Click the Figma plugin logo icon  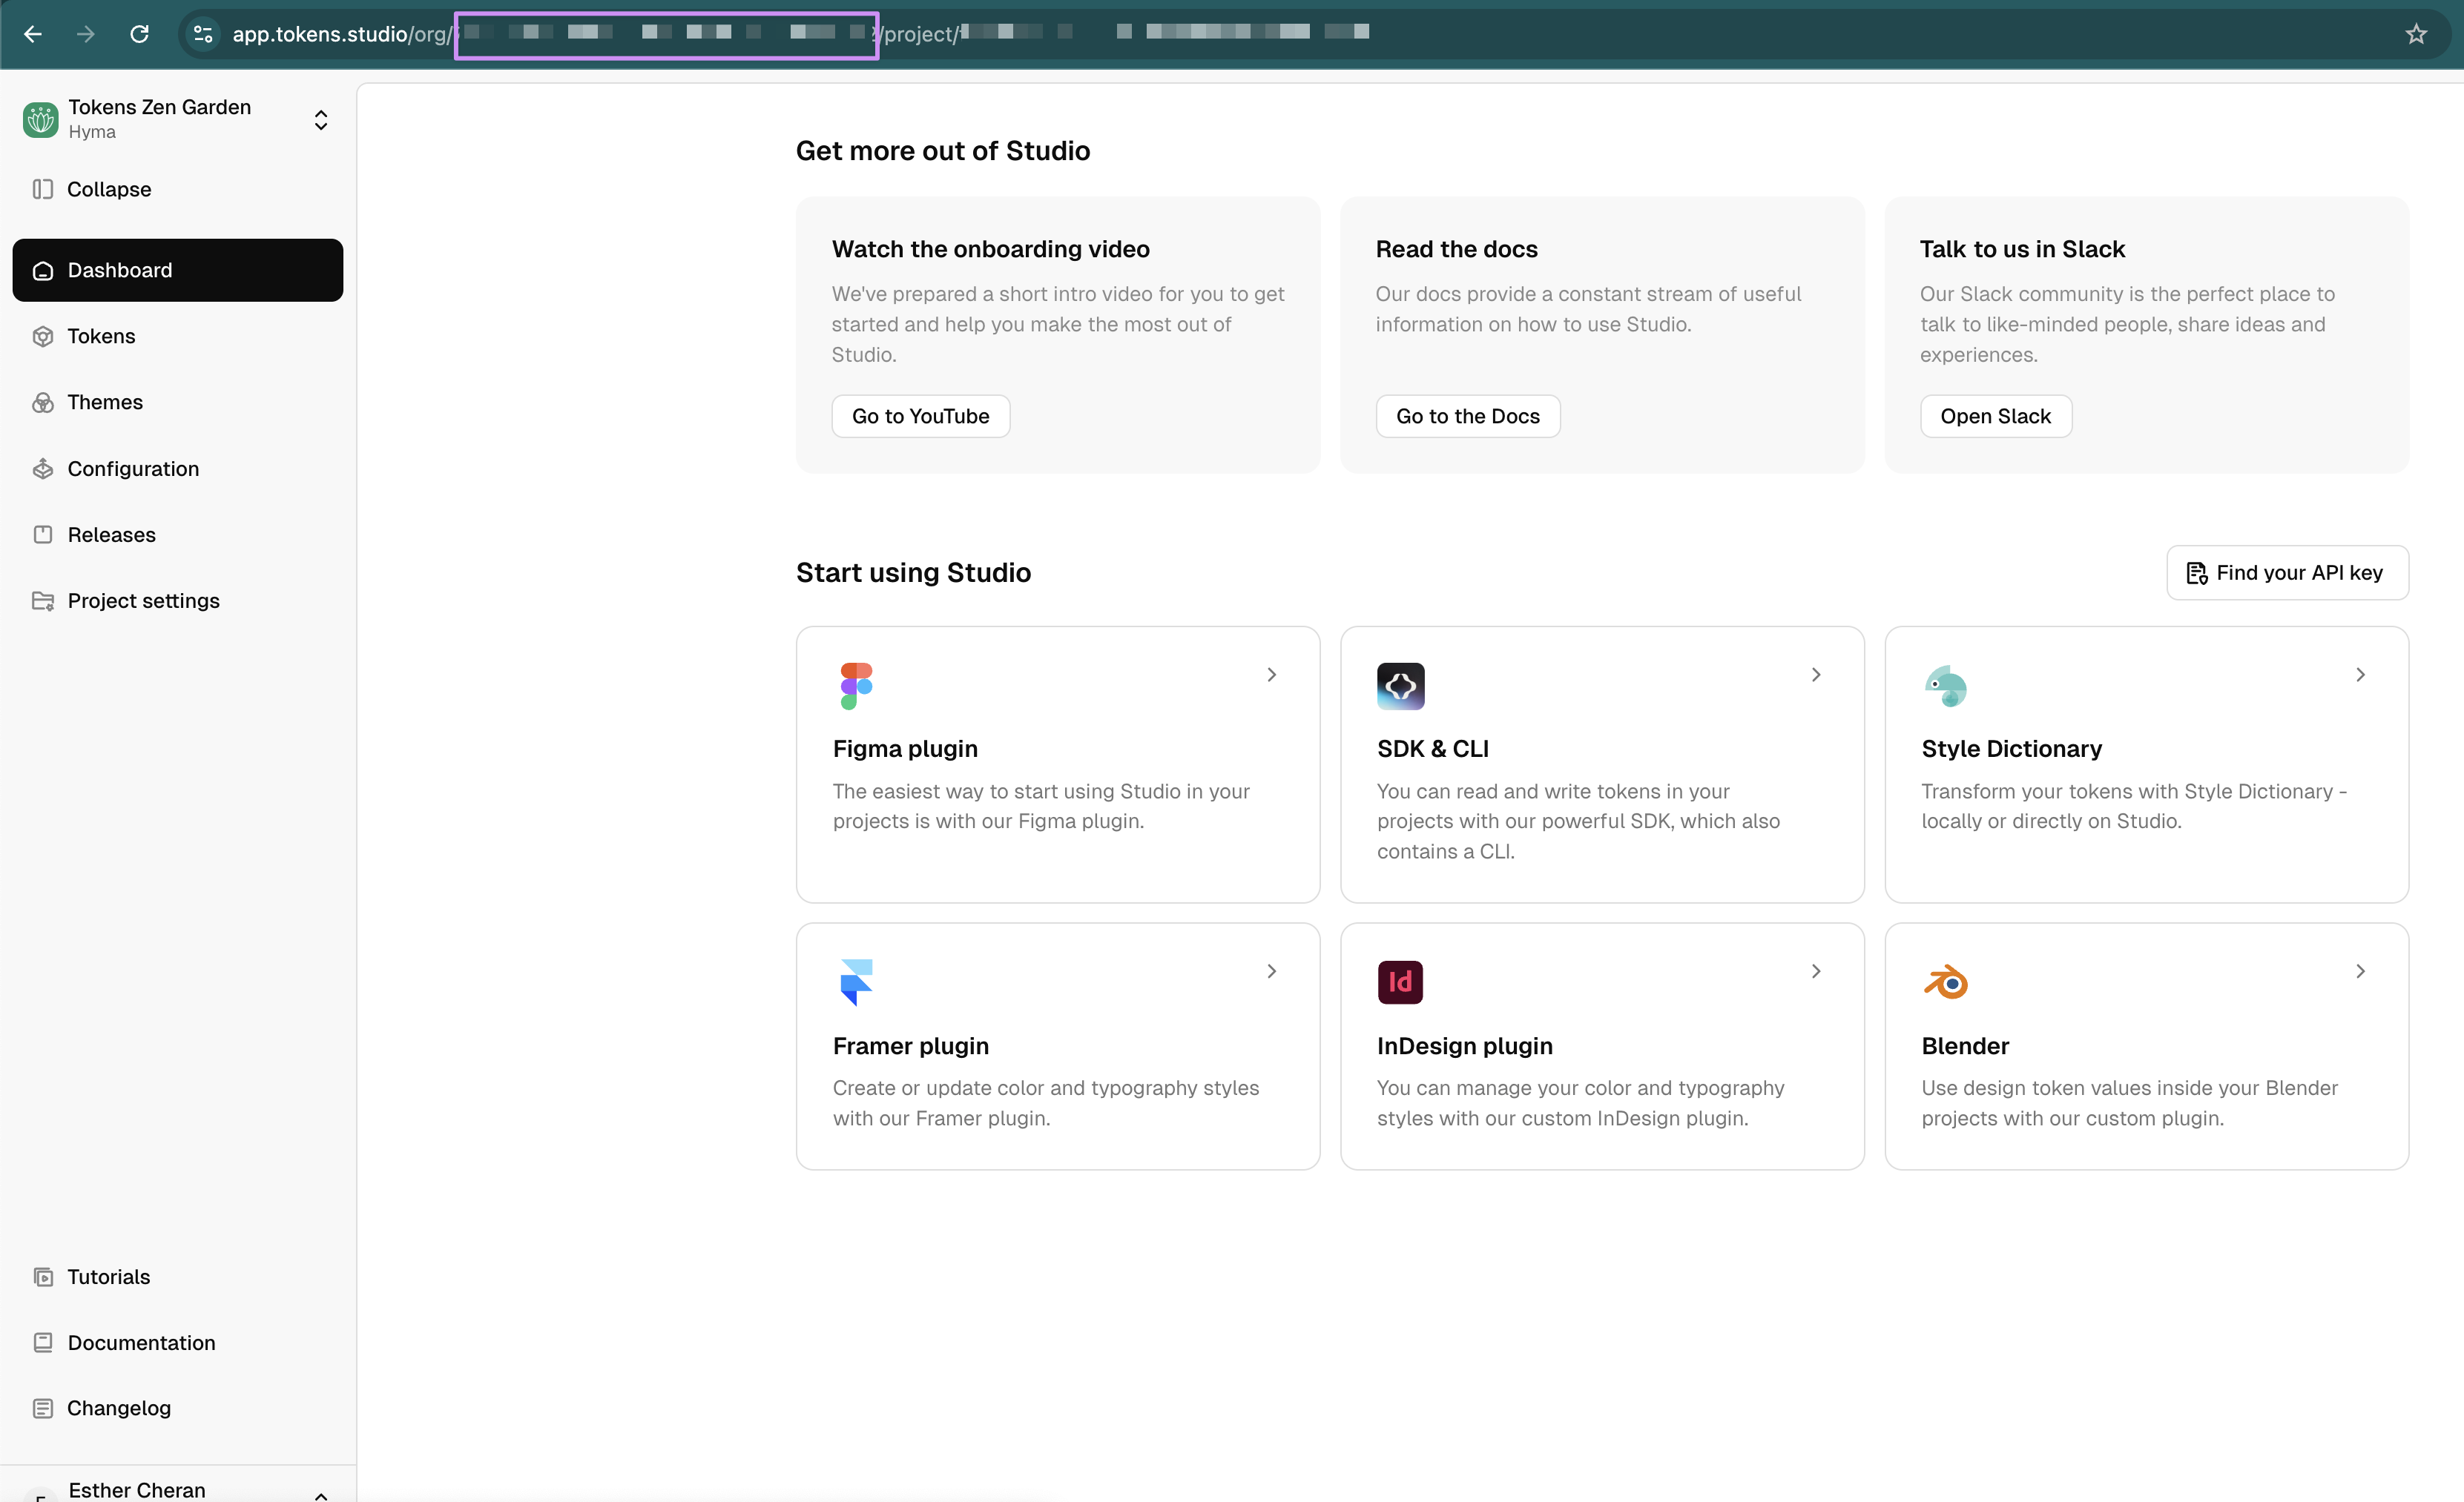[856, 686]
